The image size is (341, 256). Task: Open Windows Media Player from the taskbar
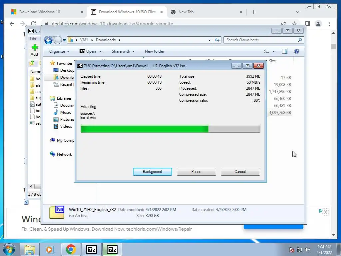50,249
